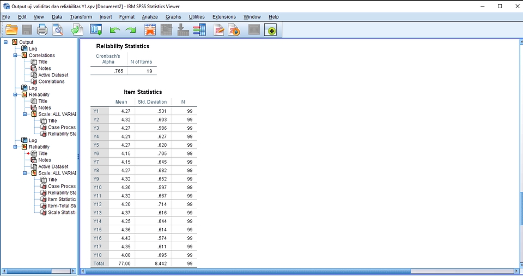
Task: Print the output using the printer icon
Action: pos(42,30)
